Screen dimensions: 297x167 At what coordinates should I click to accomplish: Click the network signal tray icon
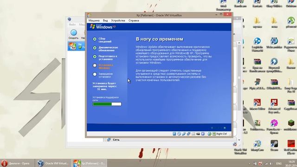click(266, 164)
